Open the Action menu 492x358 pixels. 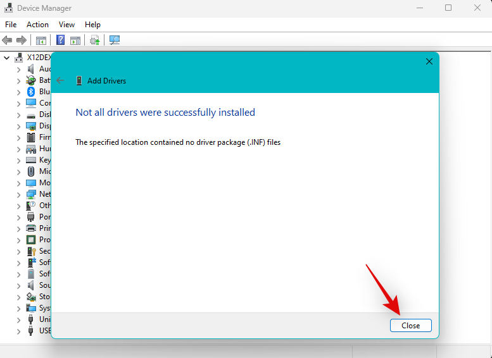pos(37,25)
